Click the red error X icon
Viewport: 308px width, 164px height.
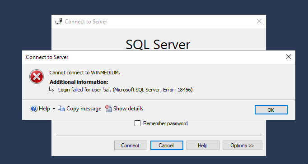pyautogui.click(x=36, y=77)
